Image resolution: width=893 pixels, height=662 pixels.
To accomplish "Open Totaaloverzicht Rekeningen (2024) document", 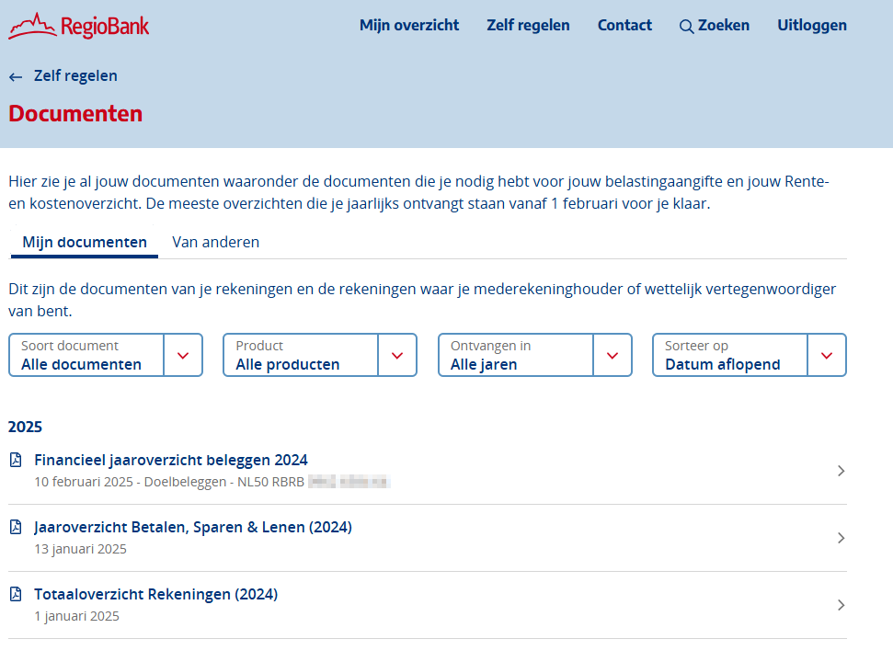I will (156, 594).
